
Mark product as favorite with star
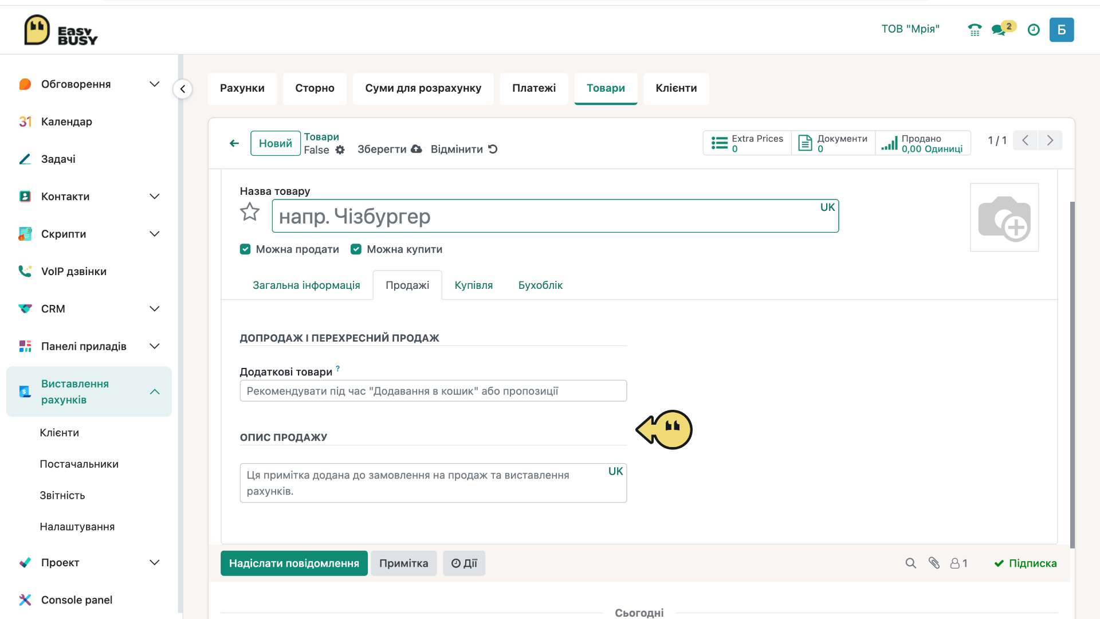(x=250, y=212)
